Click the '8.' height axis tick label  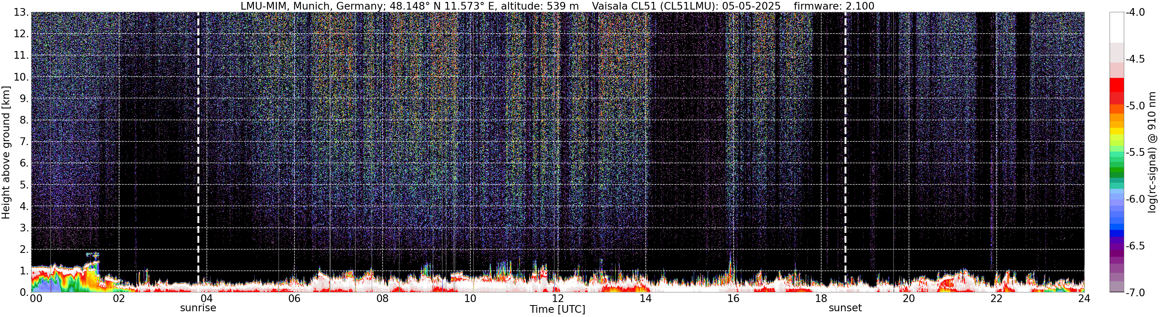click(24, 120)
